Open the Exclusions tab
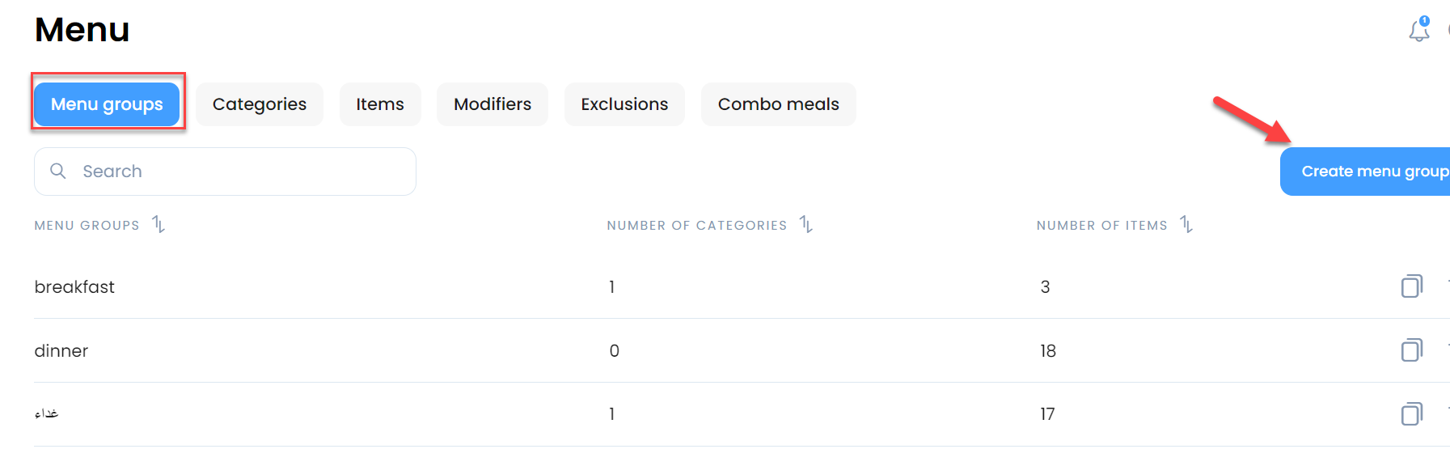This screenshot has width=1450, height=449. coord(624,104)
